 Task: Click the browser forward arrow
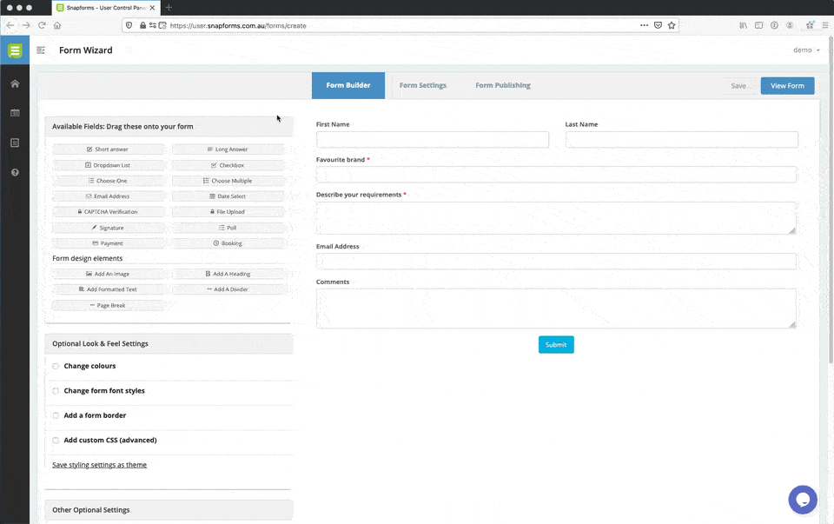point(26,25)
